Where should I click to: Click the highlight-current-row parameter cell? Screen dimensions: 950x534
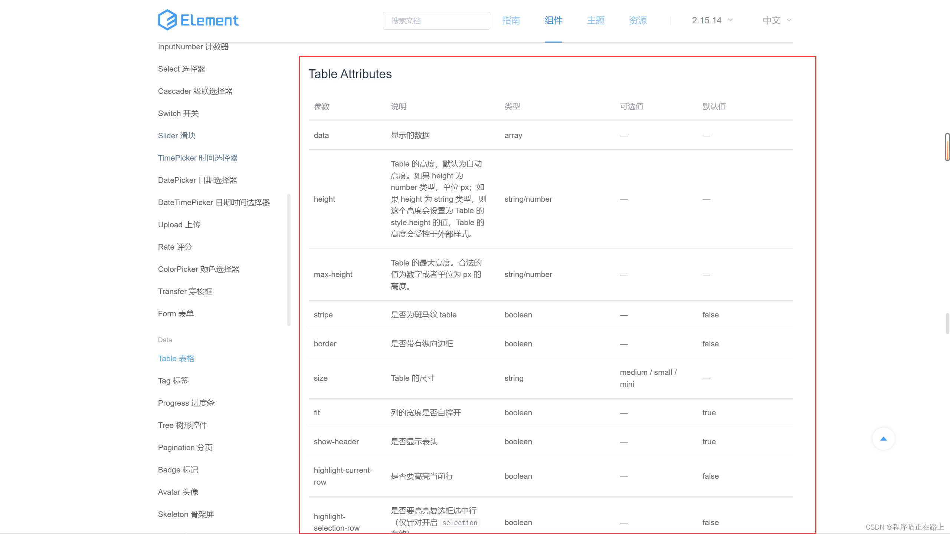click(x=343, y=476)
